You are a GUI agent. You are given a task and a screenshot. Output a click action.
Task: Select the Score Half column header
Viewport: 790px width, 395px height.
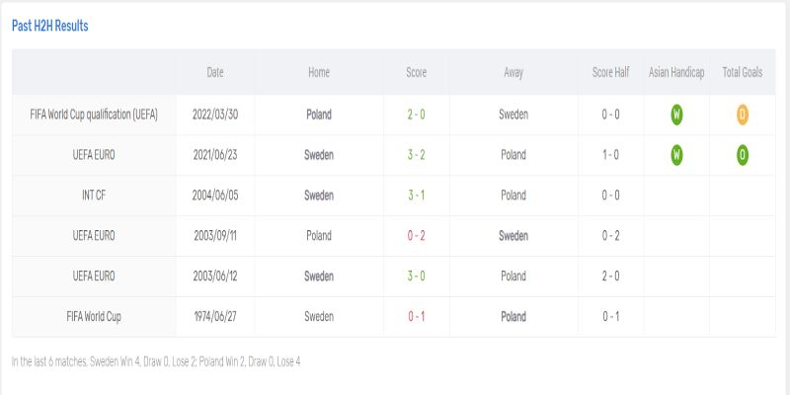[x=610, y=73]
